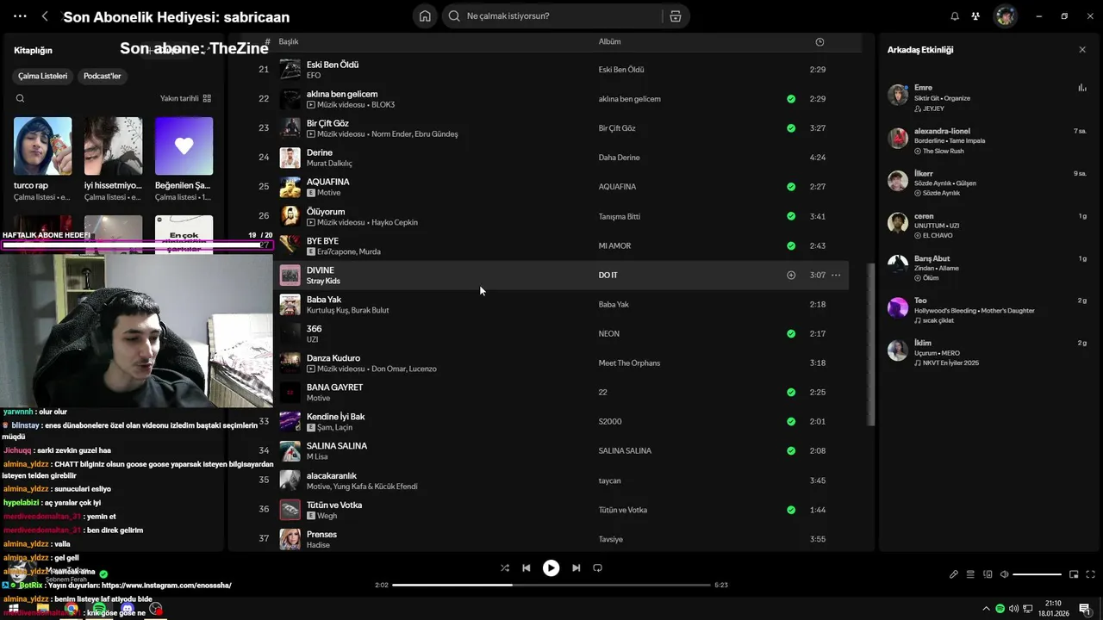Open the 'Stray Kids' artist link
Viewport: 1103px width, 620px height.
click(323, 281)
